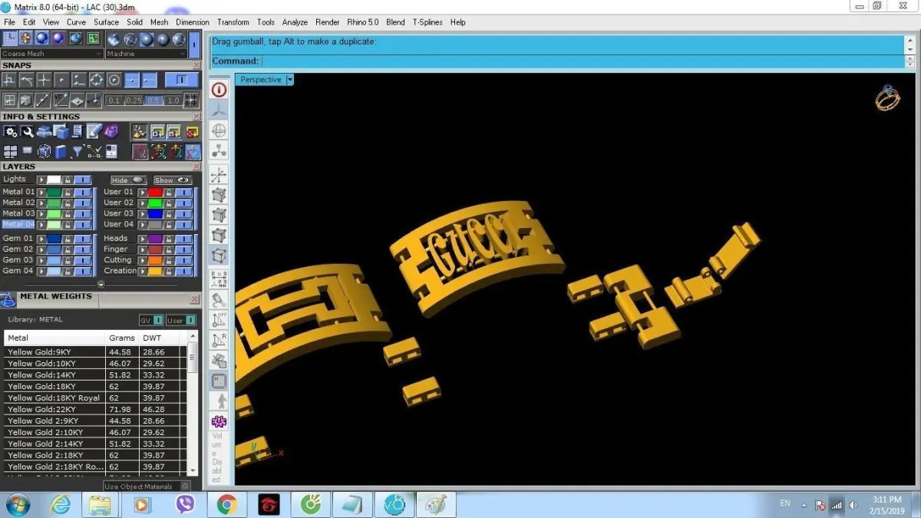
Task: Expand the Finger layer arrow
Action: (x=143, y=249)
